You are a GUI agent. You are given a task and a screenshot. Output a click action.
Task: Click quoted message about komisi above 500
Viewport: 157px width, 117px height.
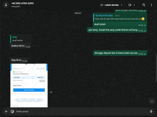[120, 17]
